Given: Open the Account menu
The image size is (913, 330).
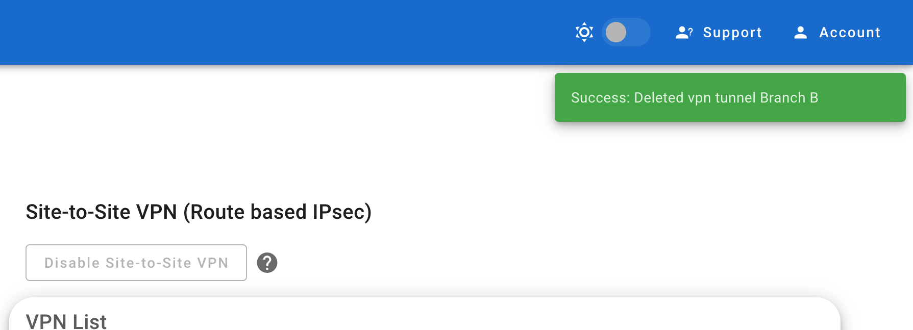Looking at the screenshot, I should point(837,33).
